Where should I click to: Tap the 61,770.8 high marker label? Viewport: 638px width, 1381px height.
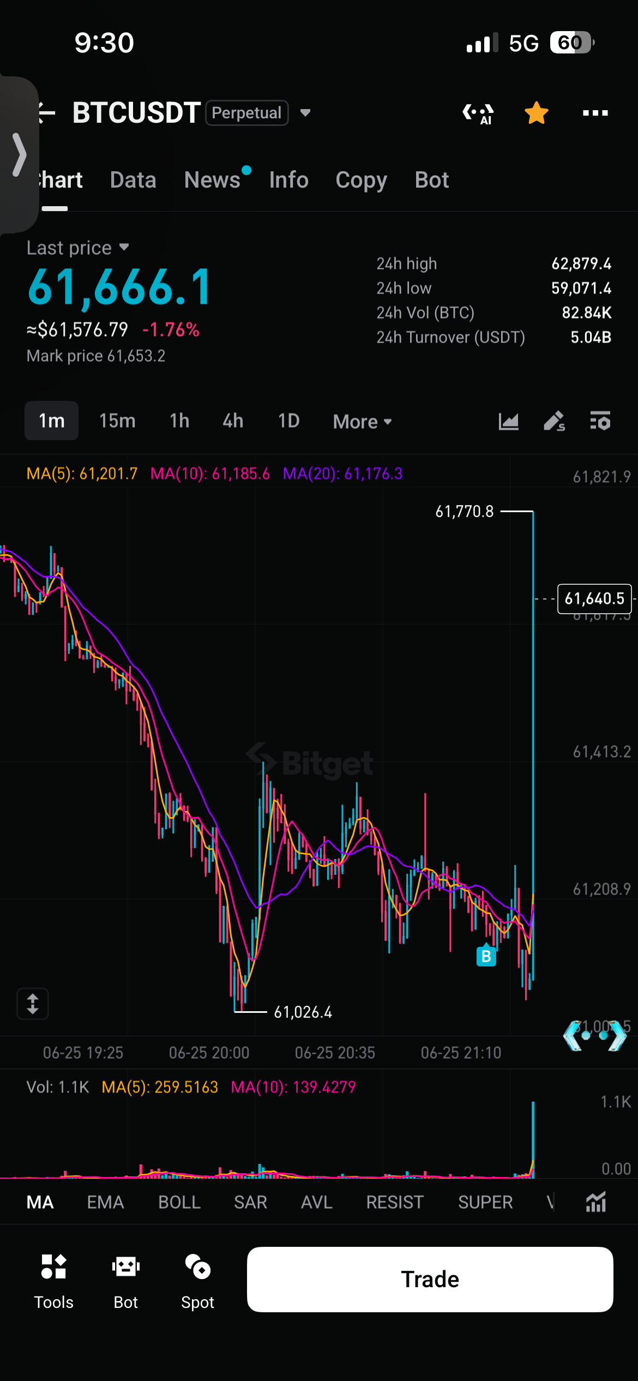[x=465, y=512]
